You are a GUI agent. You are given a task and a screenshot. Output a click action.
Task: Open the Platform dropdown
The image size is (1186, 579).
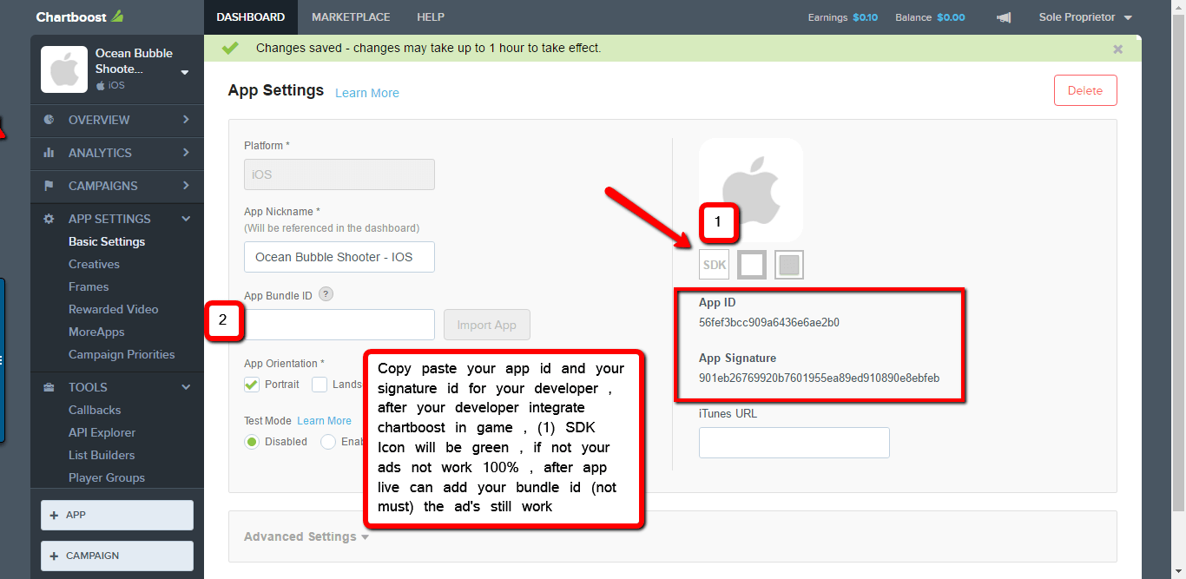339,174
